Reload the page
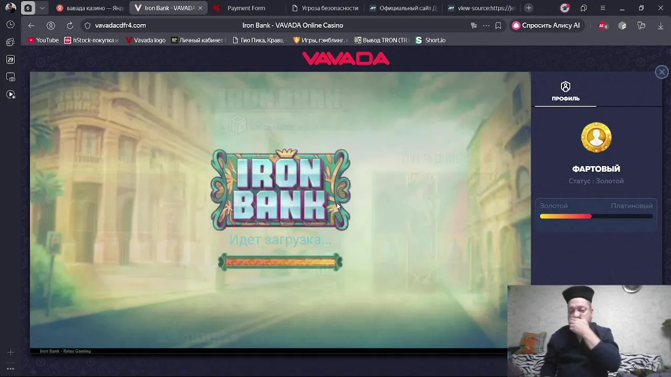This screenshot has height=377, width=671. 70,25
